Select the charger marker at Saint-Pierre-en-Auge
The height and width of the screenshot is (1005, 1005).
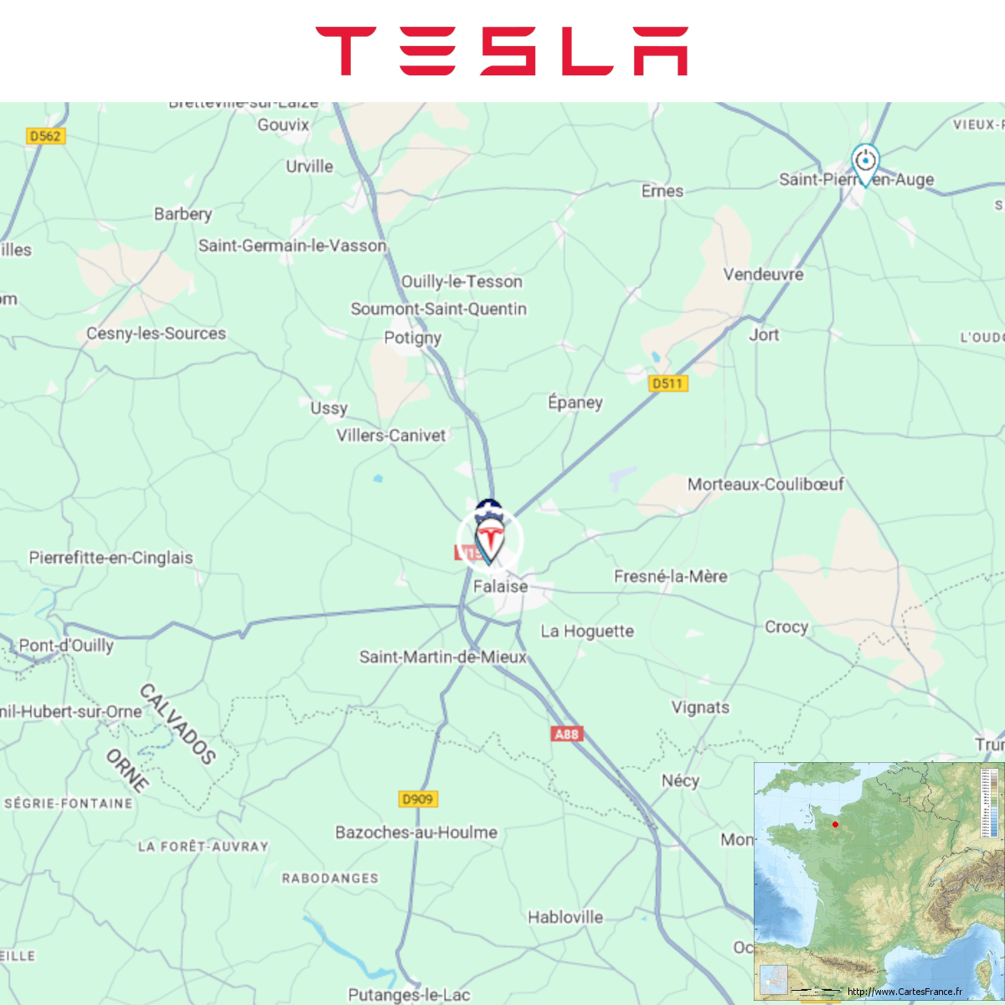click(865, 163)
